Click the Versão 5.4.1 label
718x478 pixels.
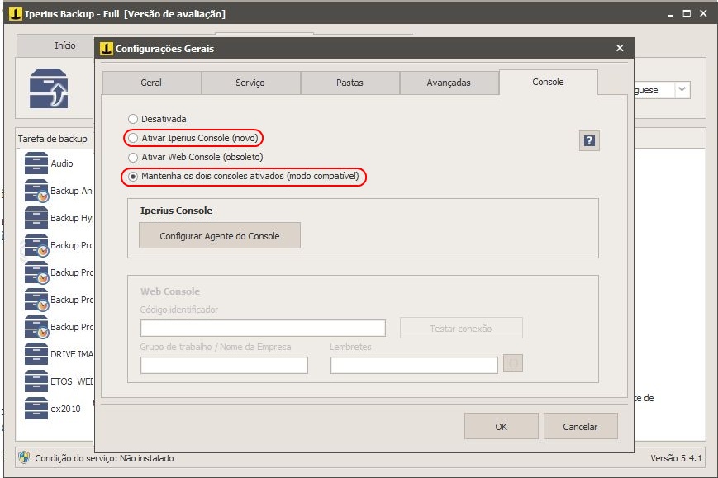[x=677, y=458]
